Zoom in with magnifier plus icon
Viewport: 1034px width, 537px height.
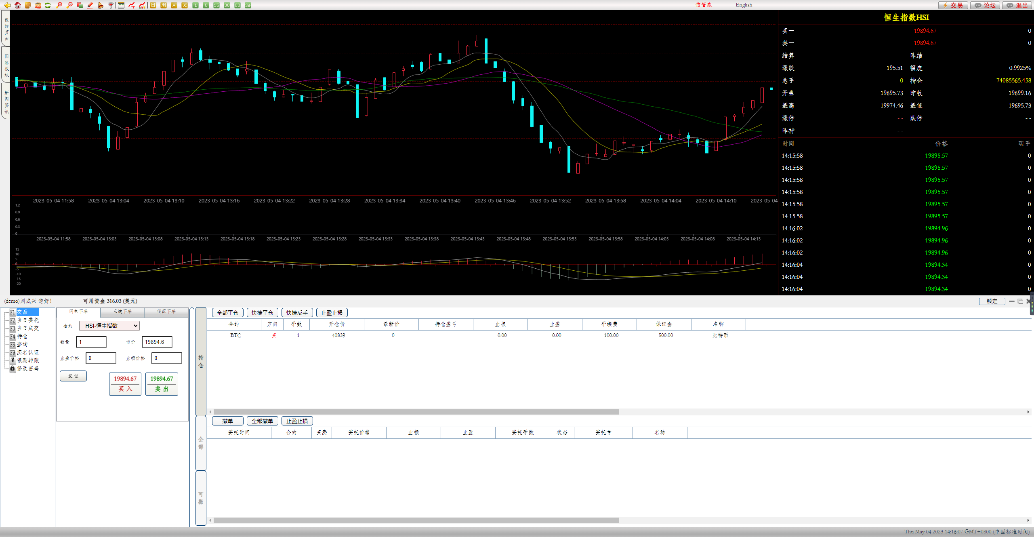click(x=59, y=5)
